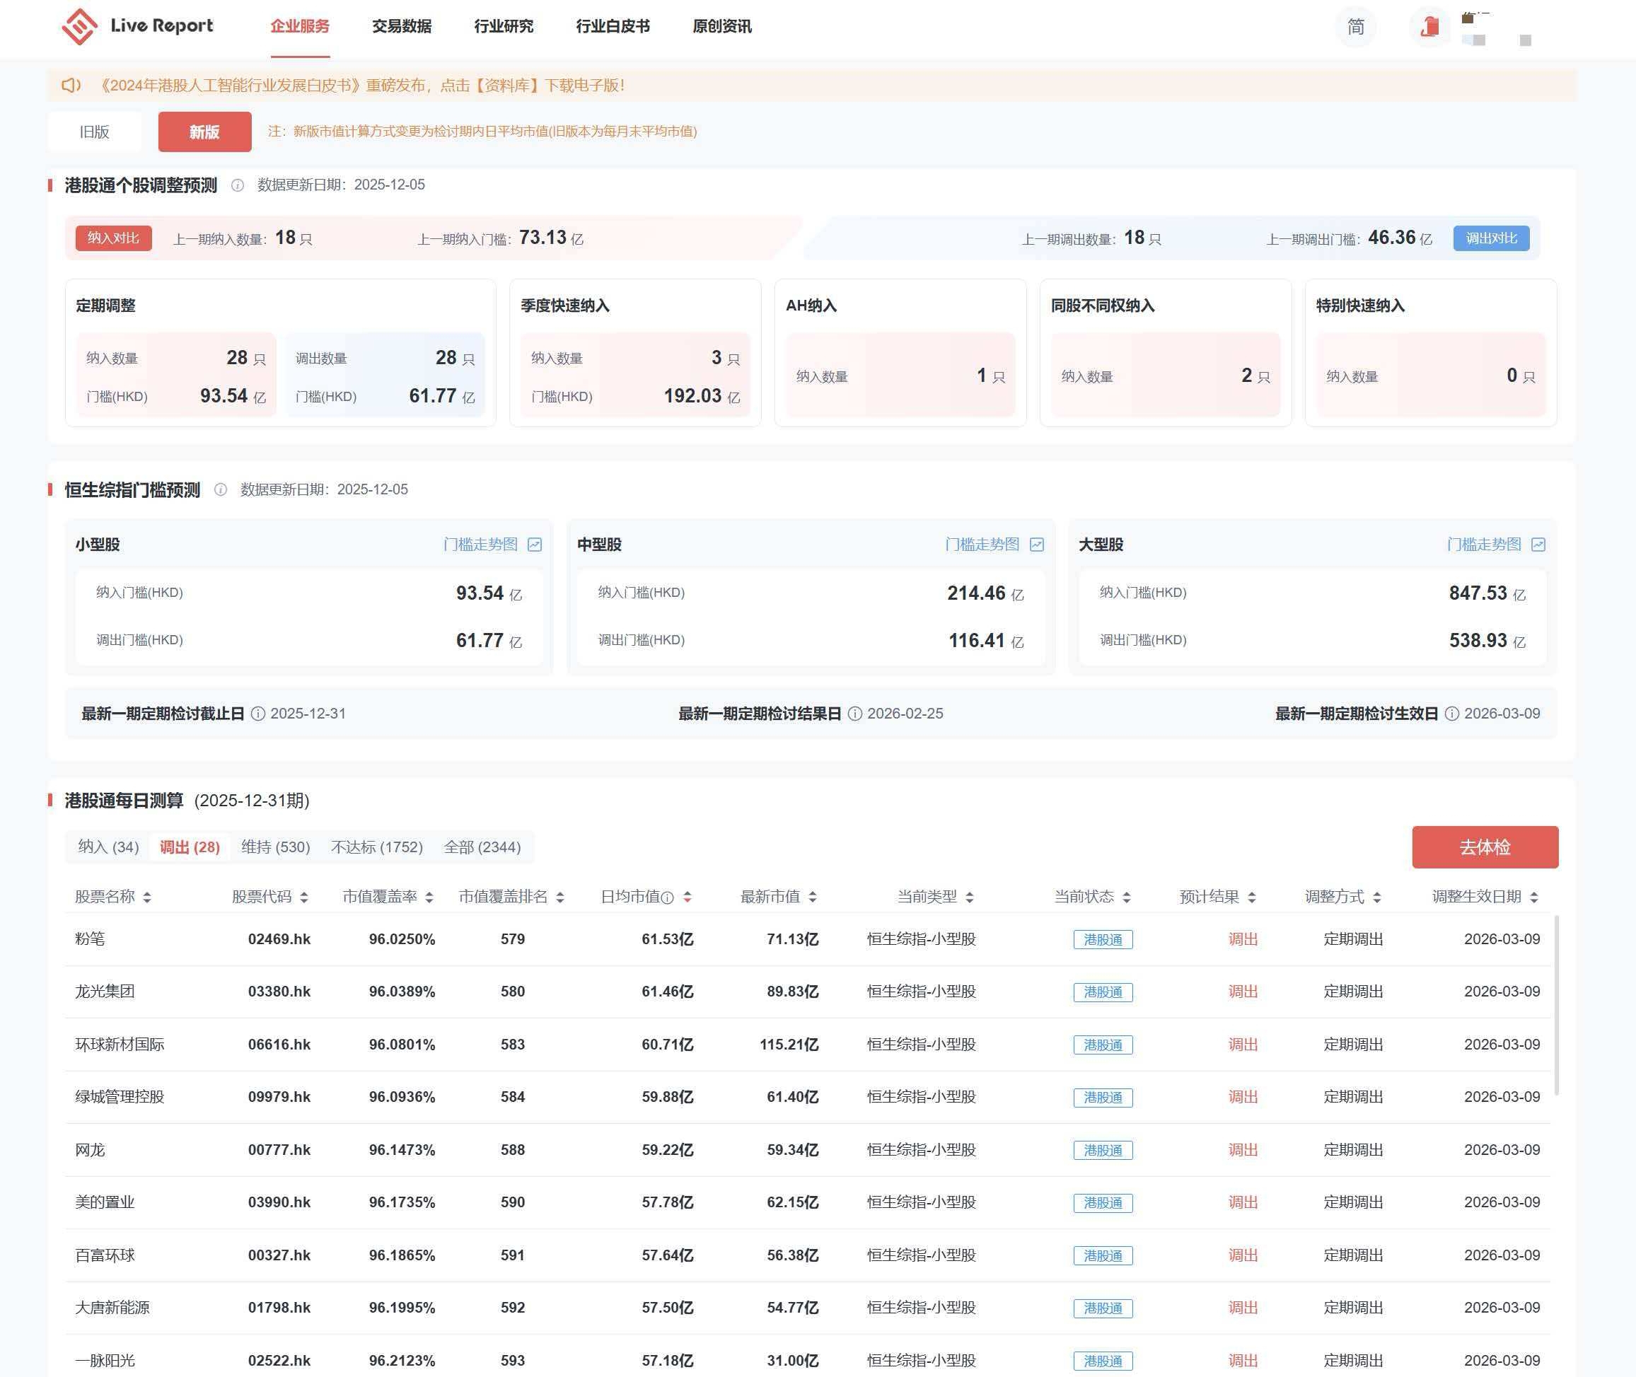This screenshot has width=1636, height=1377.
Task: Toggle language with 简 button
Action: click(1356, 28)
